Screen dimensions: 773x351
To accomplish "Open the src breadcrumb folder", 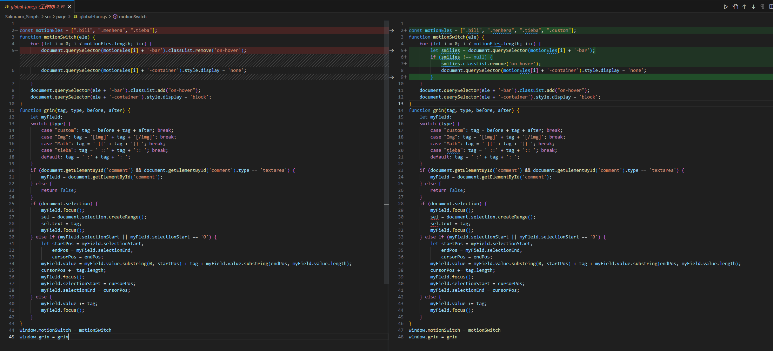I will (48, 16).
